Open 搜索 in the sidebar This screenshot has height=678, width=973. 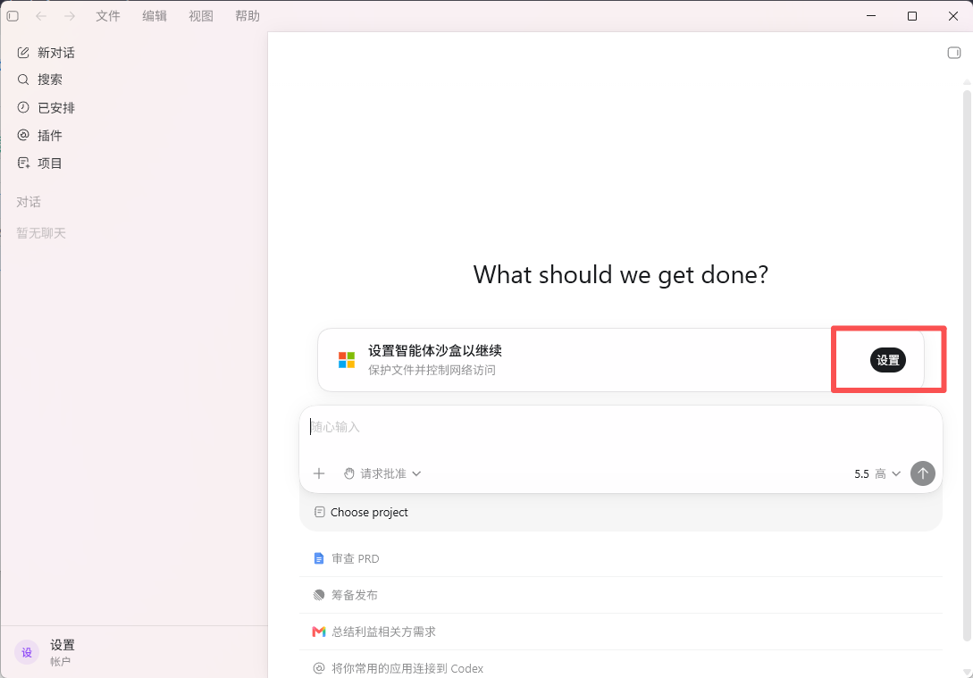coord(133,80)
